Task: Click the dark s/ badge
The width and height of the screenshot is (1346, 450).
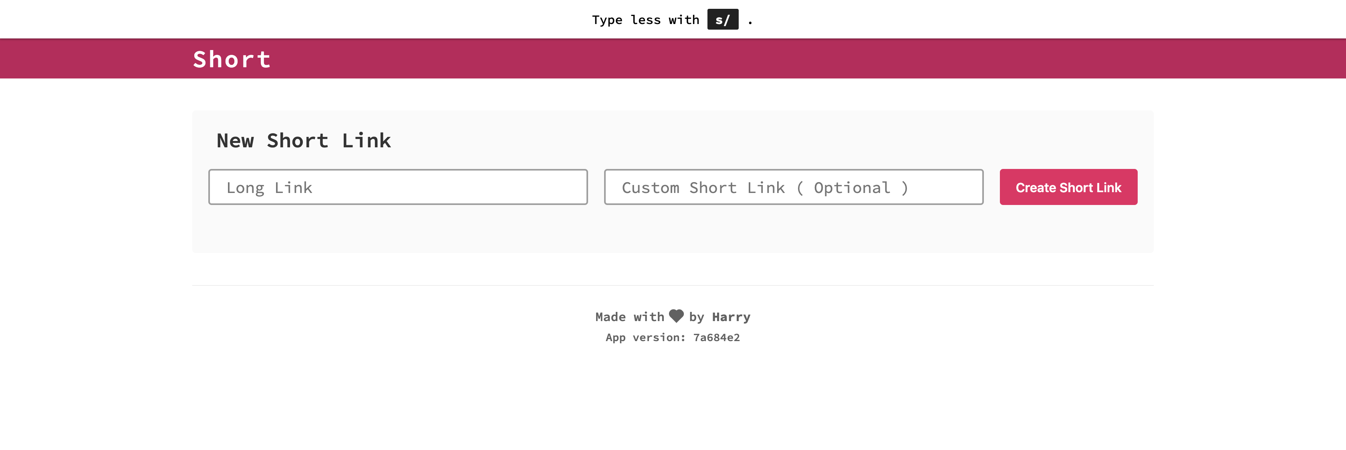Action: [x=722, y=20]
